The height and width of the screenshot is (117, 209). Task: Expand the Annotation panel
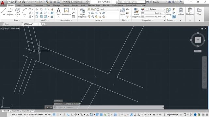(x=66, y=20)
